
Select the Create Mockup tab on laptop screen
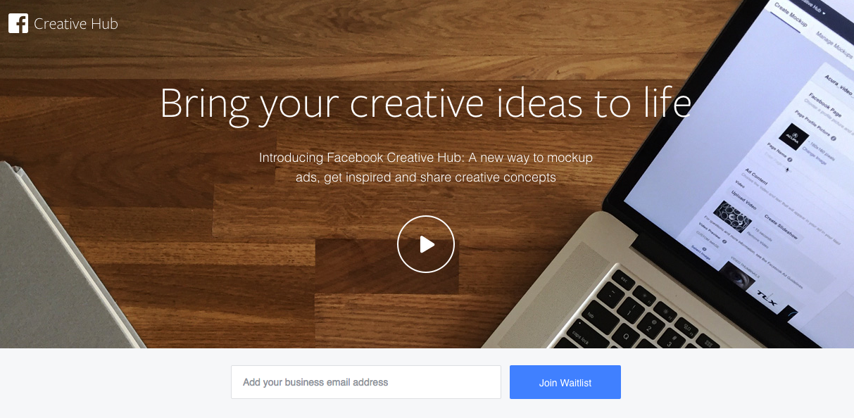pyautogui.click(x=791, y=15)
